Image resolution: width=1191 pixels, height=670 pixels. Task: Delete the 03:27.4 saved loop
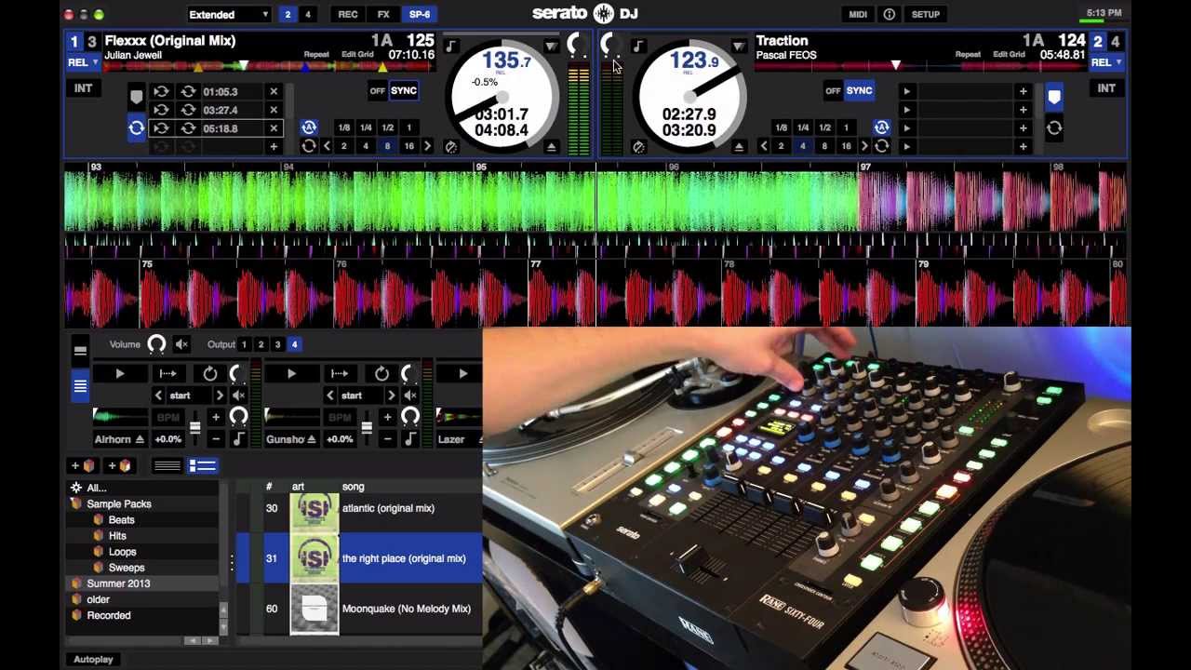click(x=274, y=110)
